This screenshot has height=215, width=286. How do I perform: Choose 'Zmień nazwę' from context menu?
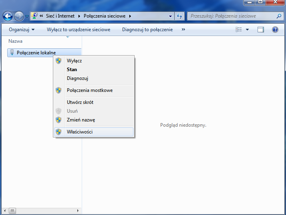94,120
